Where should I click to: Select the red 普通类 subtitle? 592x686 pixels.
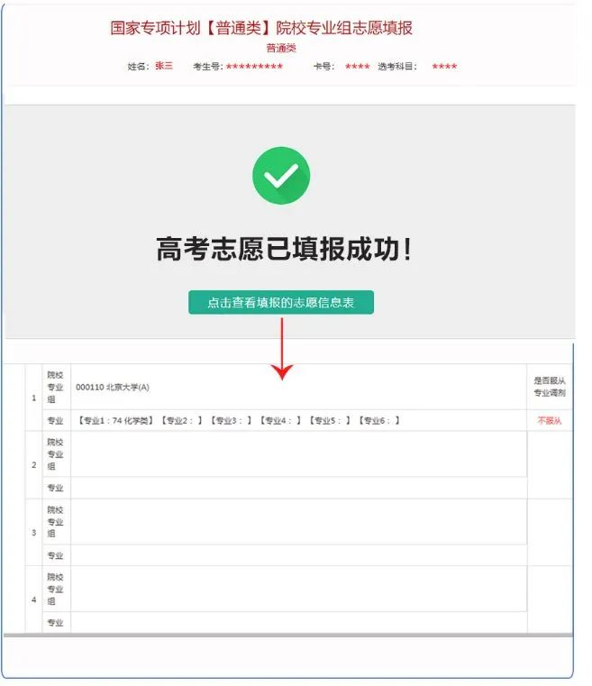[281, 49]
